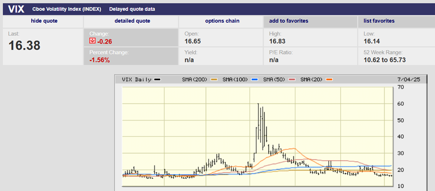Click the SMA(20) legend label
This screenshot has height=191, width=435.
tap(311, 80)
